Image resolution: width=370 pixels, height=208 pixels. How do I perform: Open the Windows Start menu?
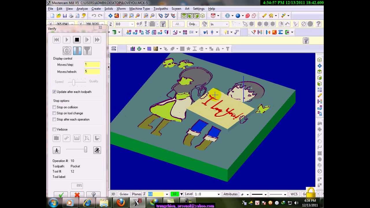pos(53,203)
